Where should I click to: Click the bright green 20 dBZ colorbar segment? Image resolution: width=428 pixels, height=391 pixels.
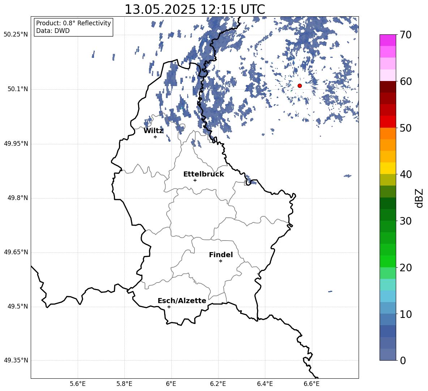[x=388, y=261]
